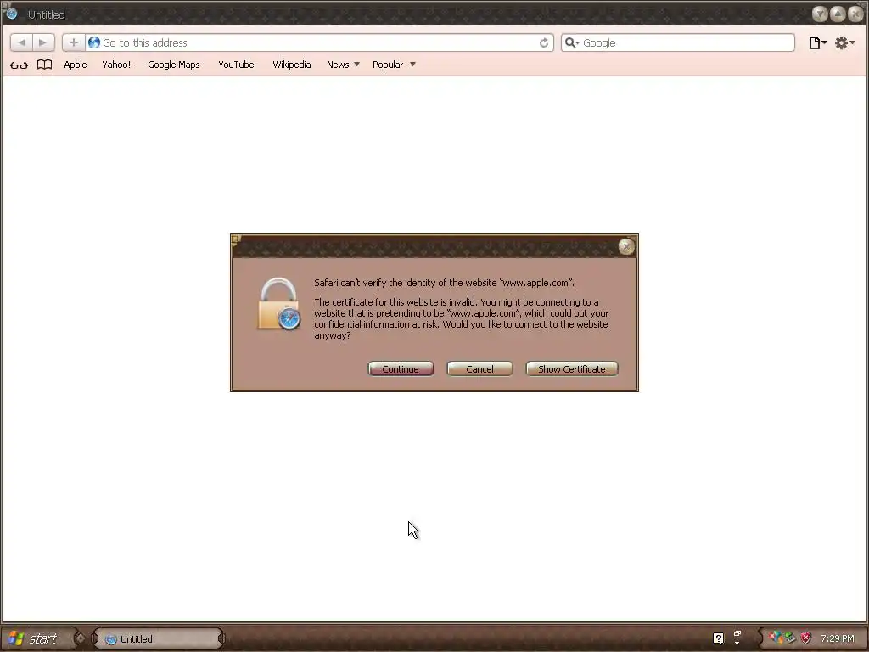The image size is (869, 652).
Task: Click the padlock Safari icon in dialog
Action: click(278, 304)
